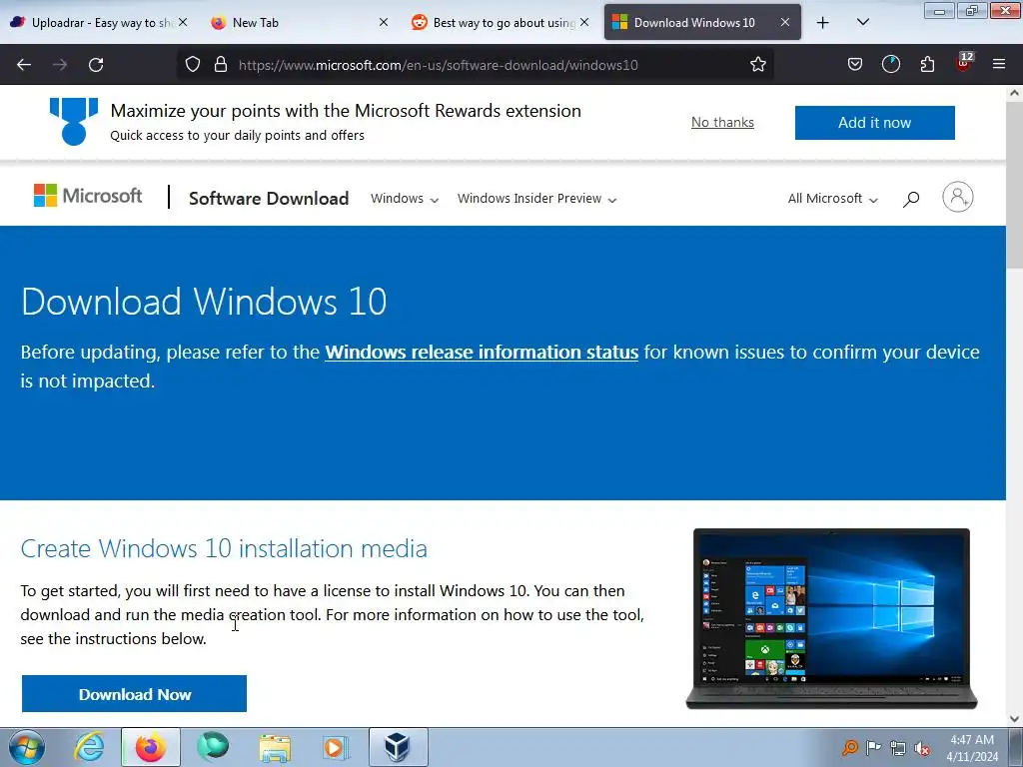Expand Windows Insider Preview dropdown

(536, 199)
